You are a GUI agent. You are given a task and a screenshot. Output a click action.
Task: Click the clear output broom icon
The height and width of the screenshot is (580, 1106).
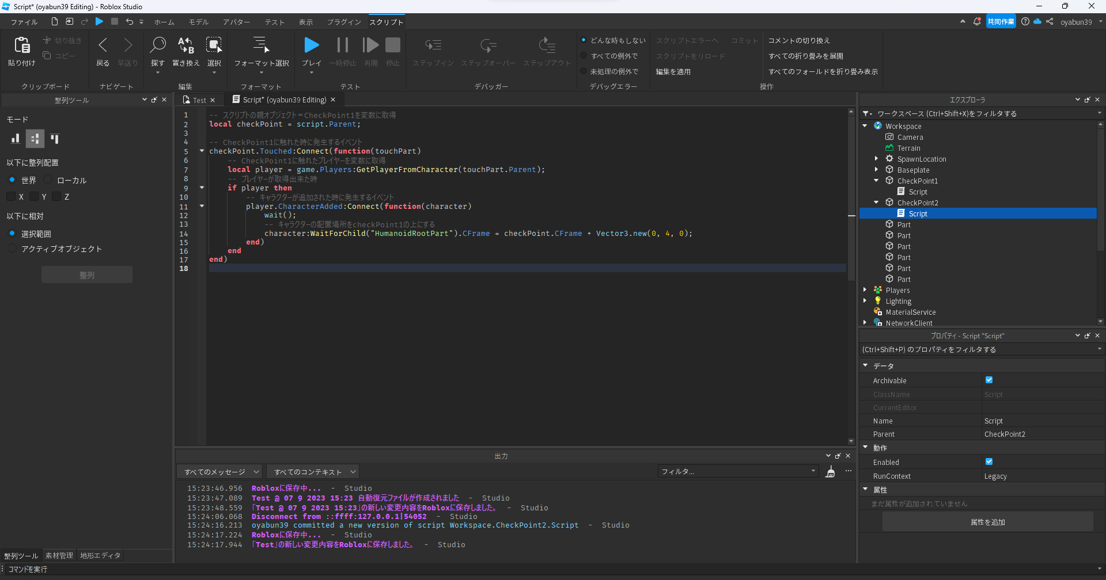pyautogui.click(x=830, y=472)
